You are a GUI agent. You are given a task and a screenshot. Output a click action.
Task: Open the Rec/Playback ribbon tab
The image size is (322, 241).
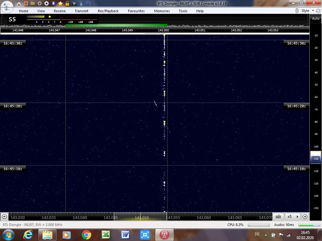coord(108,11)
